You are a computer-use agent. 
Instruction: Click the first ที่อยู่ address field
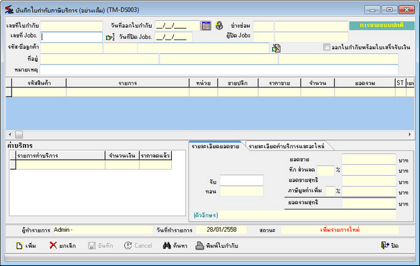click(99, 59)
